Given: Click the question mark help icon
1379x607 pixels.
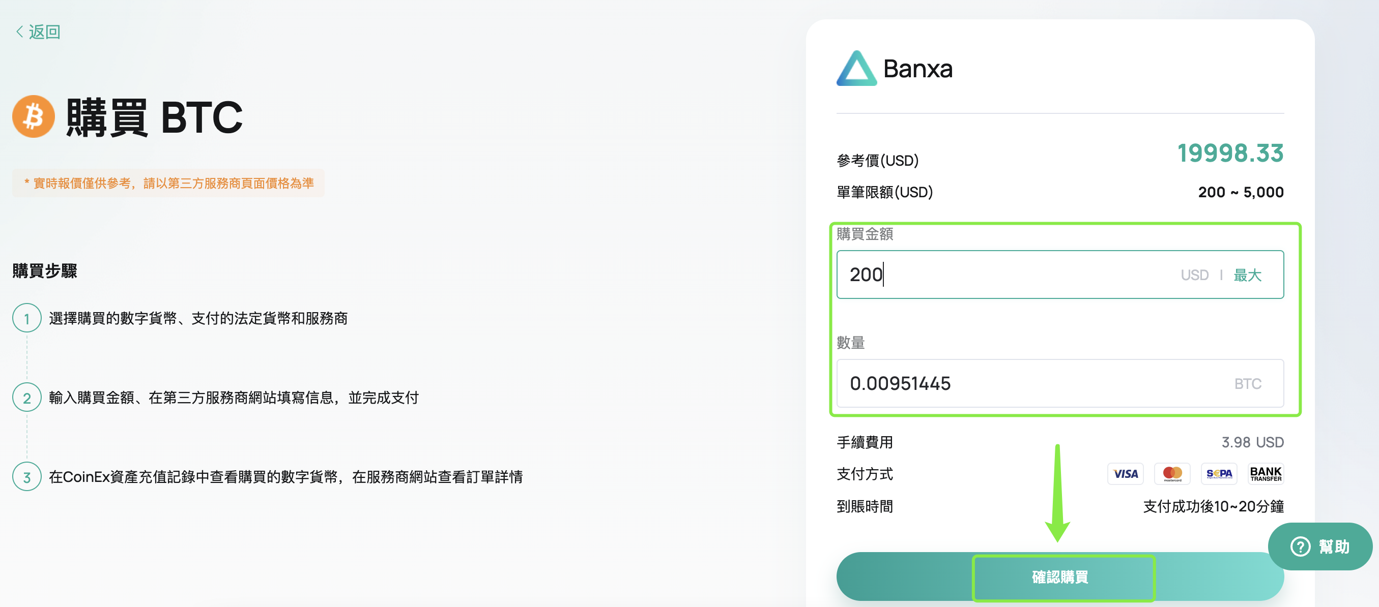Looking at the screenshot, I should click(x=1301, y=547).
